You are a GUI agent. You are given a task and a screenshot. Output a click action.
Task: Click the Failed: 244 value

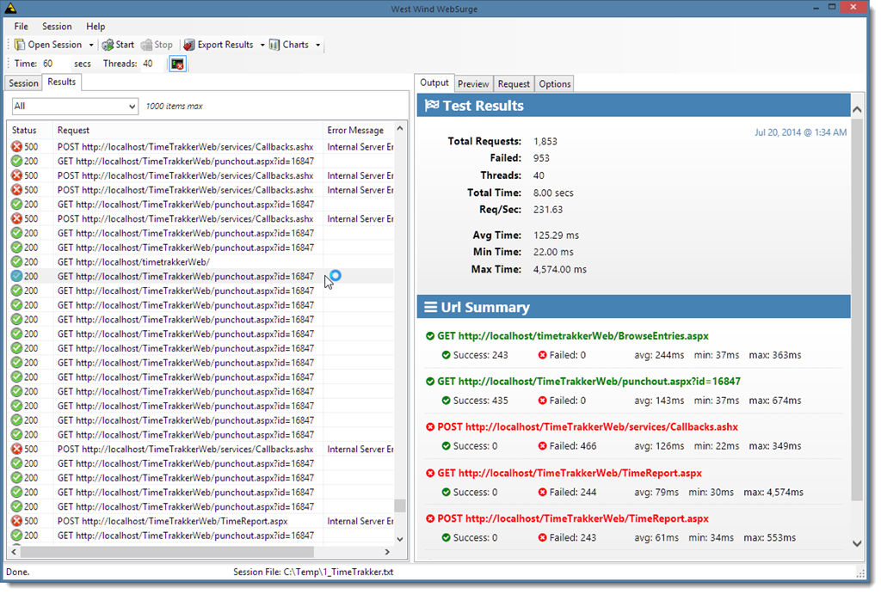pos(572,493)
